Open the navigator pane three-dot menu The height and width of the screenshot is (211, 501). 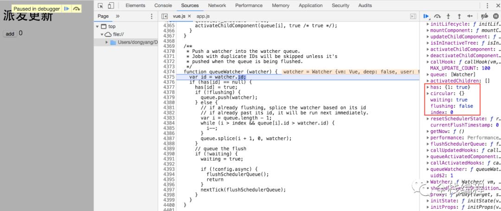point(151,16)
